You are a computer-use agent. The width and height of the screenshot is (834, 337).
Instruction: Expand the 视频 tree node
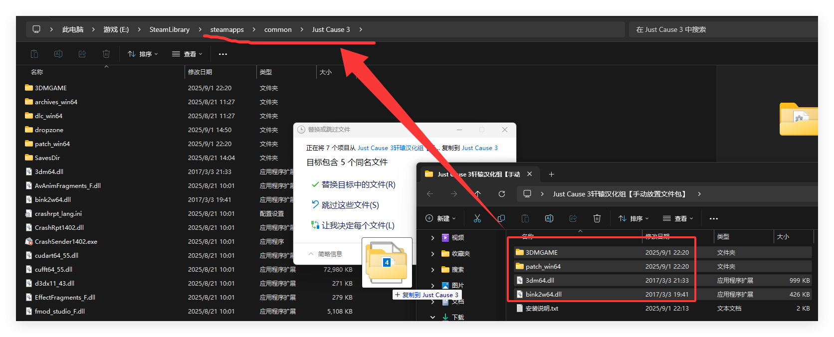pyautogui.click(x=432, y=238)
